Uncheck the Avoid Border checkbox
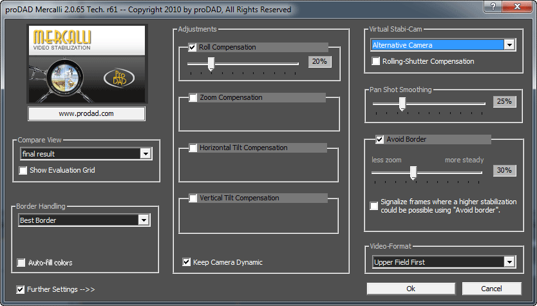This screenshot has width=537, height=306. (379, 139)
